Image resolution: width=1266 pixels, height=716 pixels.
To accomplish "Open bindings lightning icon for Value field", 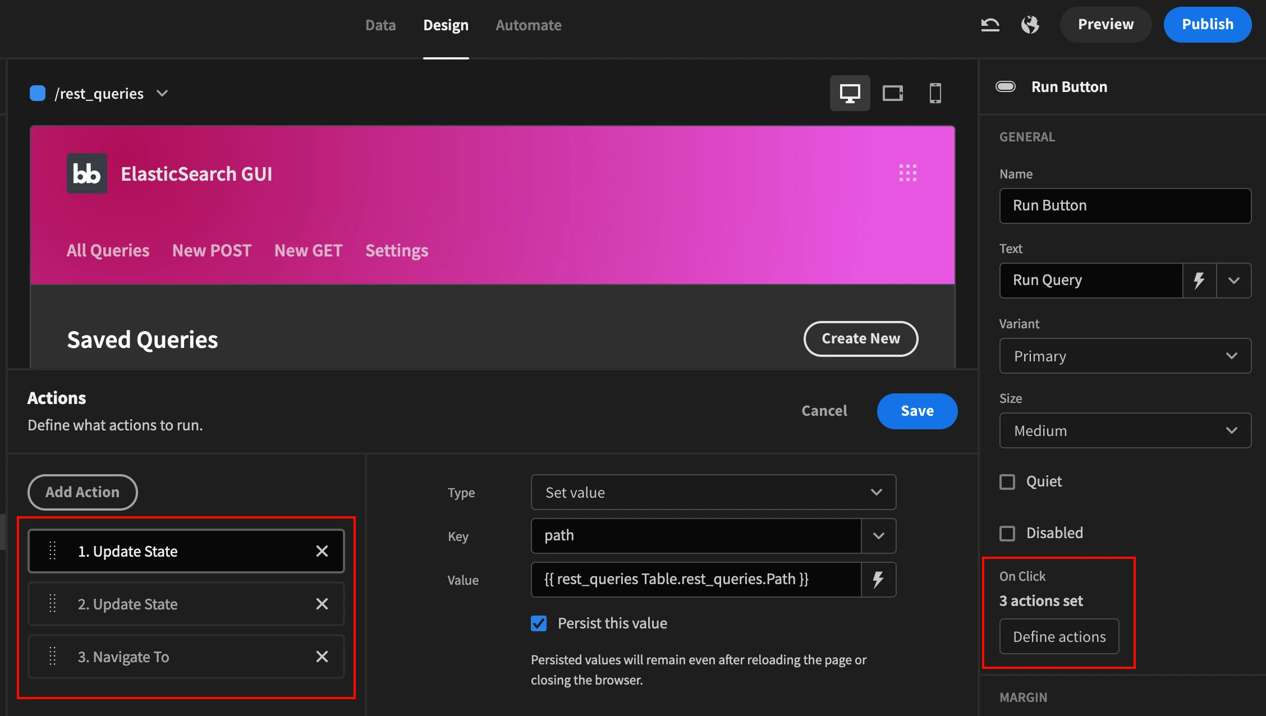I will (x=878, y=579).
